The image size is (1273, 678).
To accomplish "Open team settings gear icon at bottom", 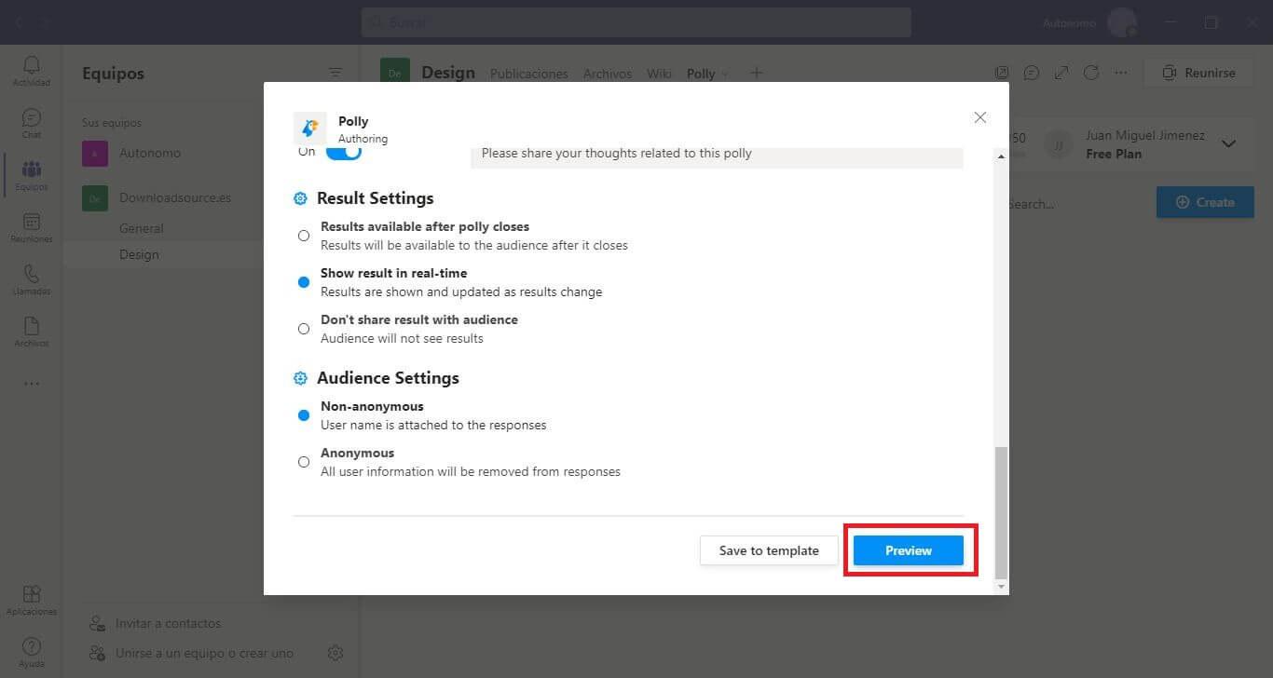I will (x=335, y=653).
